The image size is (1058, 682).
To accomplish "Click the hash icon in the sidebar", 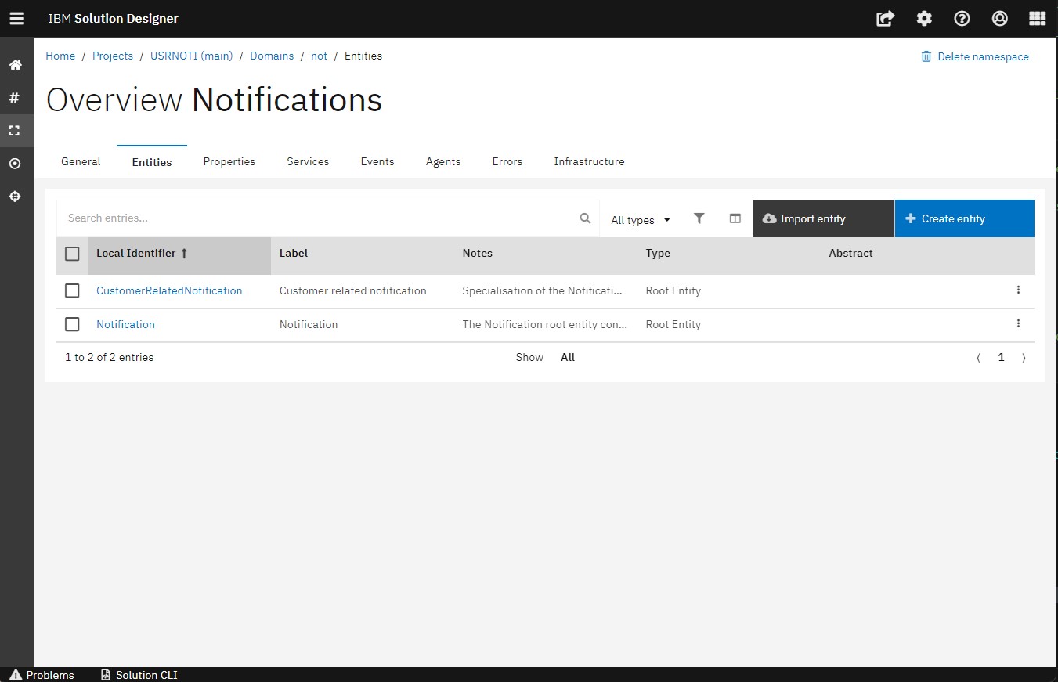I will 15,98.
